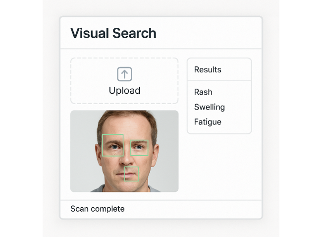Viewport: 322px width, 237px height.
Task: Click the dashed upload drop zone border area
Action: point(124,81)
